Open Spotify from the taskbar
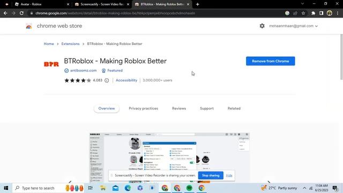This screenshot has width=343, height=193. click(x=189, y=188)
